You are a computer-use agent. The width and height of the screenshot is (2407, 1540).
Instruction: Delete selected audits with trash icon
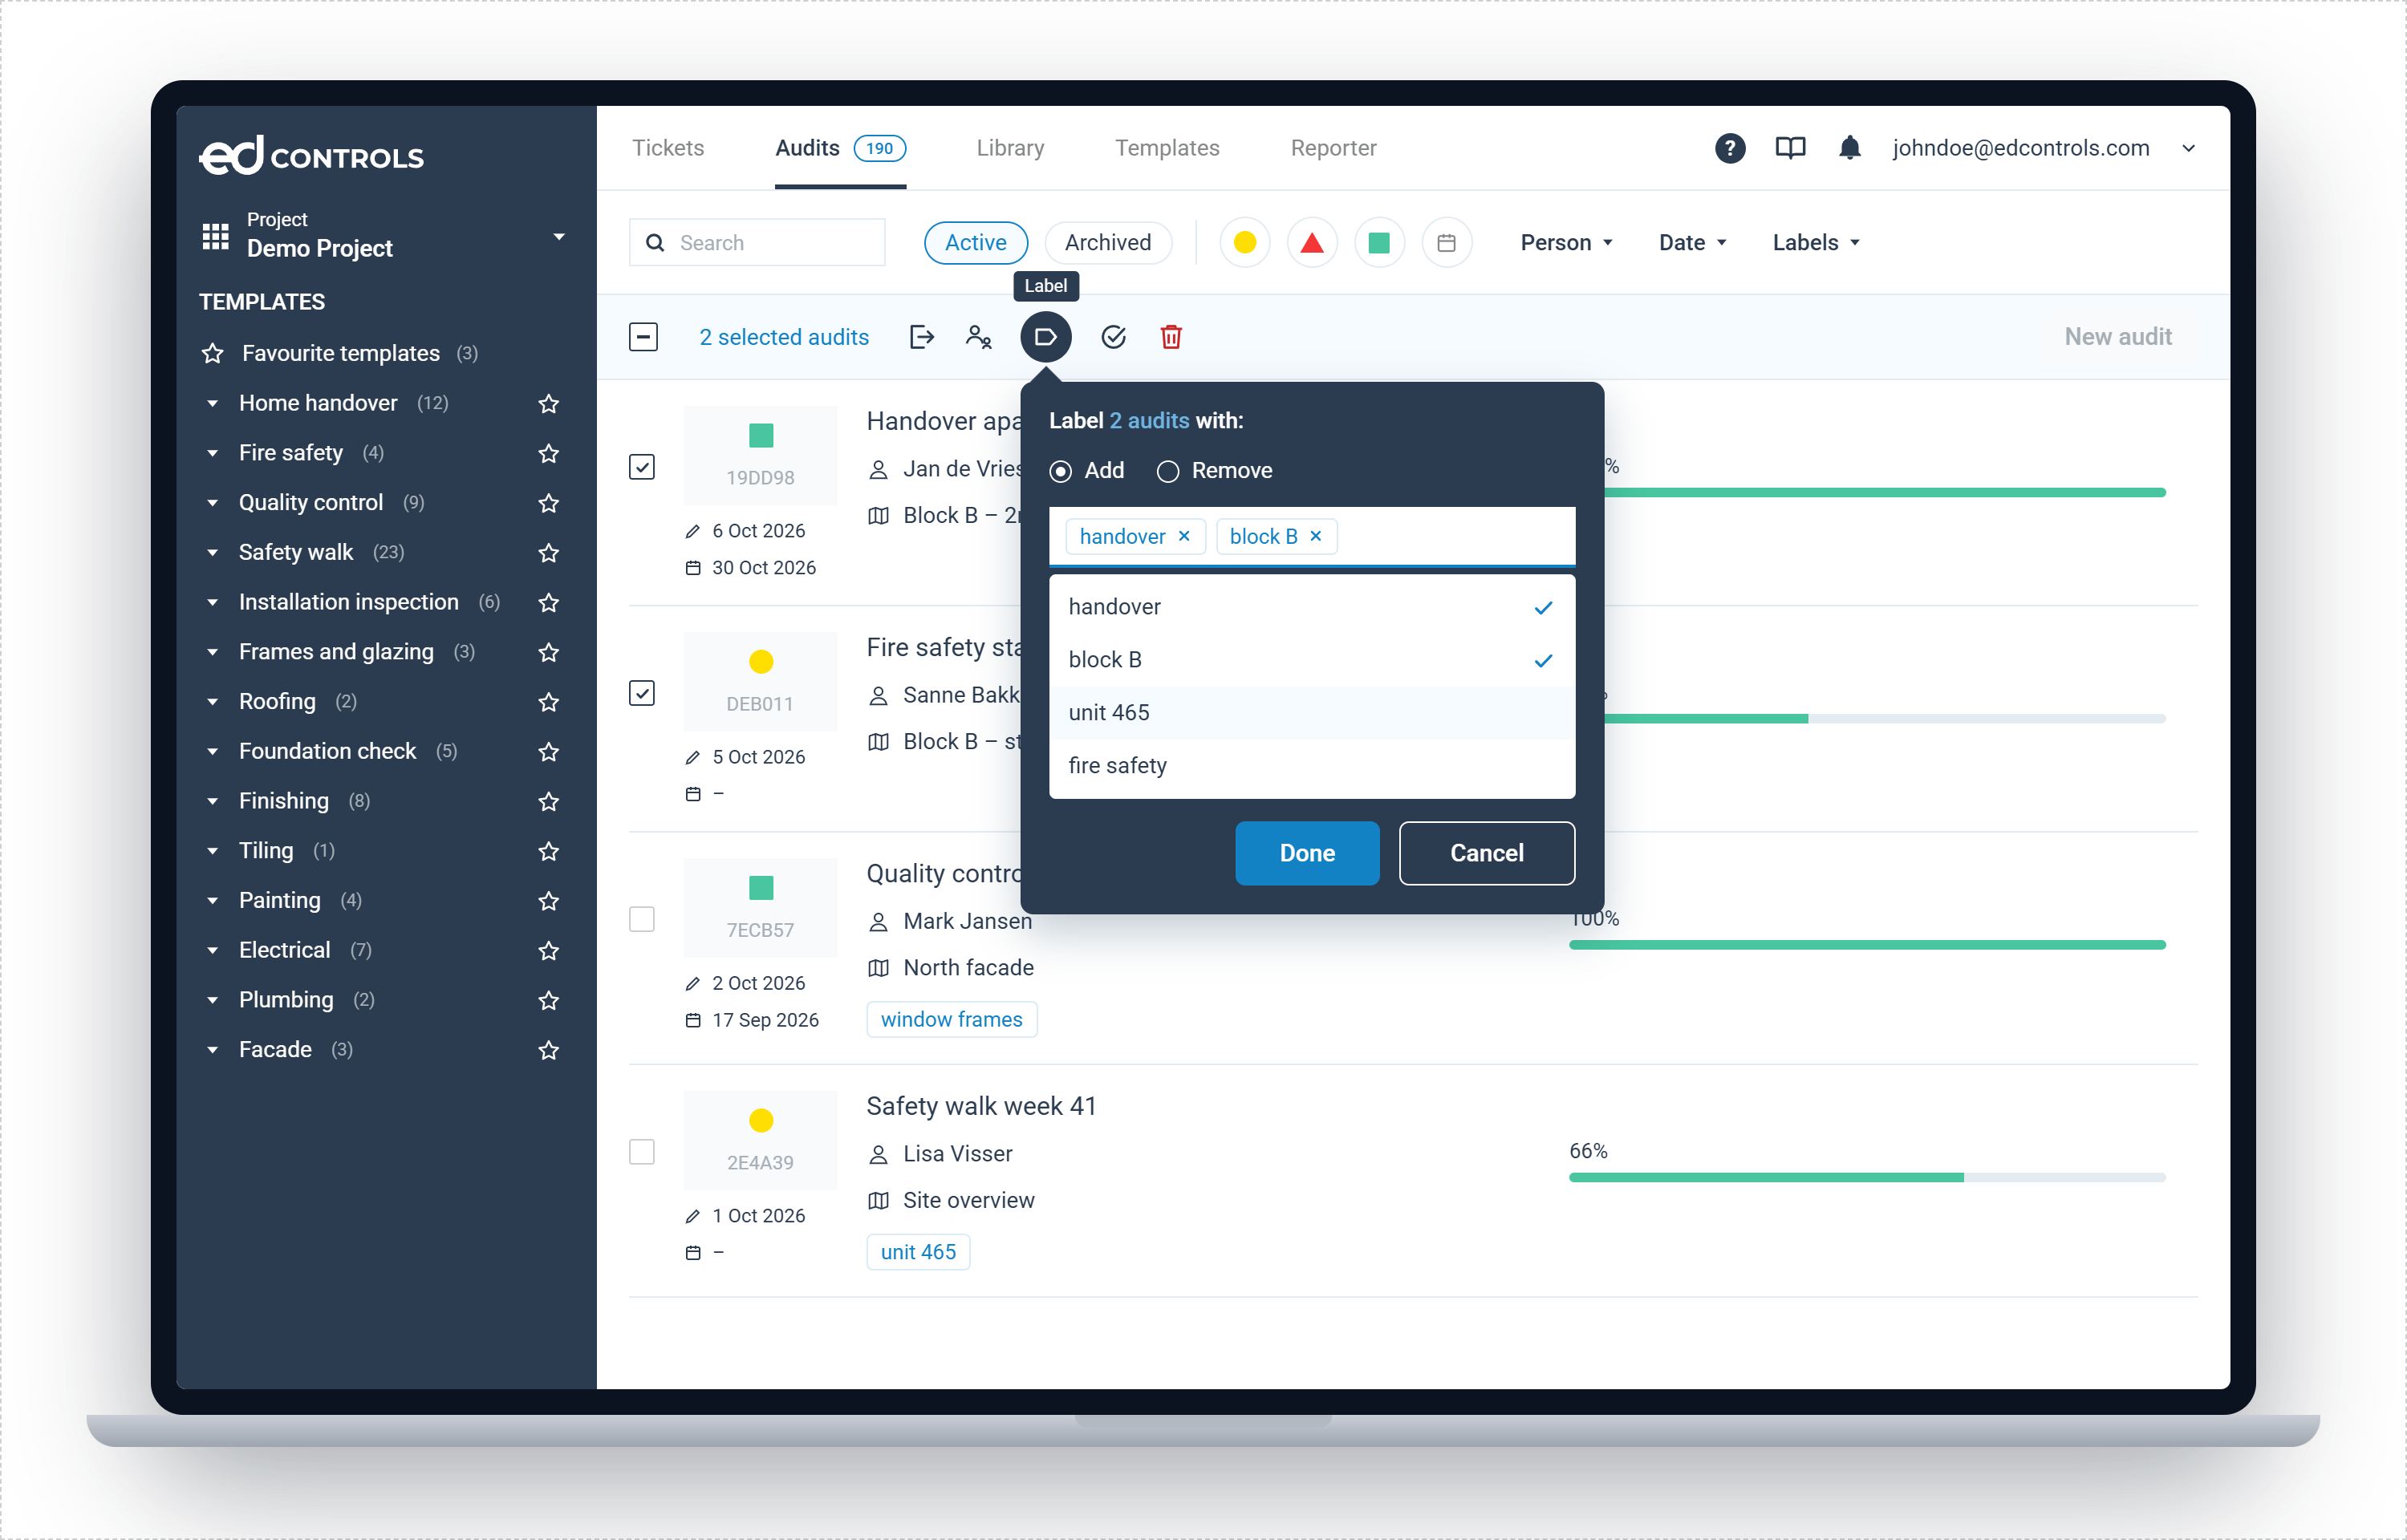point(1171,337)
